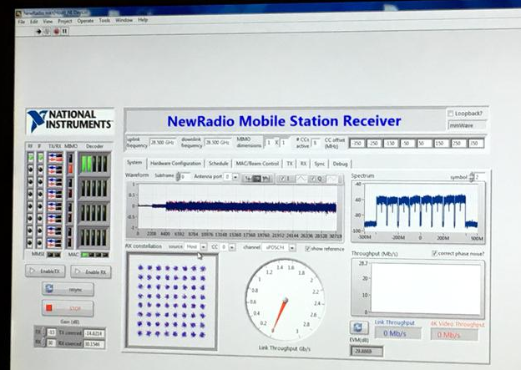Switch to the MAC/Beam Control tab

point(257,164)
